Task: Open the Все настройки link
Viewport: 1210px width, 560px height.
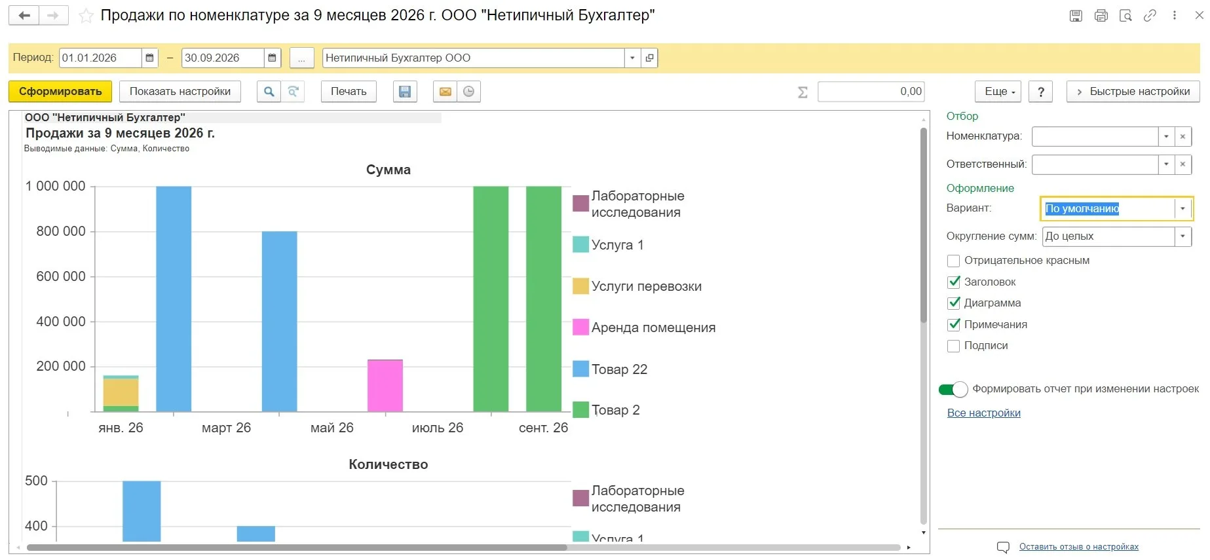Action: tap(984, 413)
